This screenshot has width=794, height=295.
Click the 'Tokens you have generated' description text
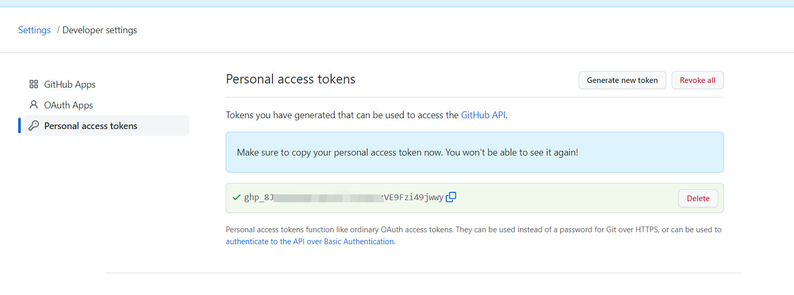(366, 115)
